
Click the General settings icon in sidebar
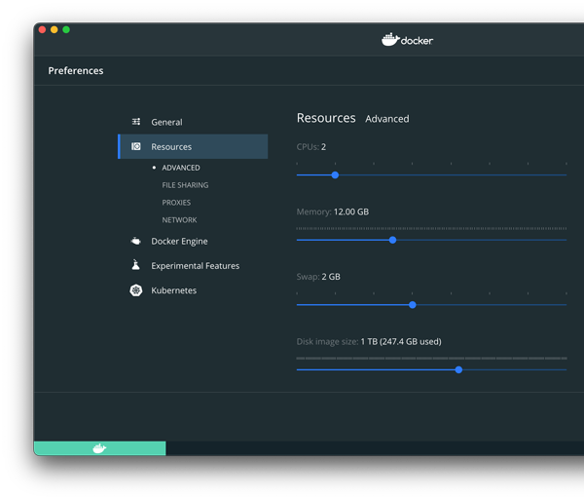pos(136,122)
